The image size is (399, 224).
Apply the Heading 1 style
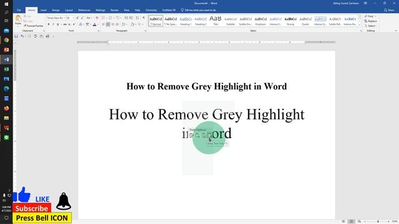pos(186,21)
